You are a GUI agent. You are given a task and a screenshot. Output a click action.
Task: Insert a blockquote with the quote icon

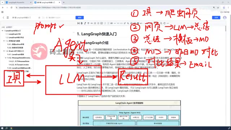click(x=112, y=23)
